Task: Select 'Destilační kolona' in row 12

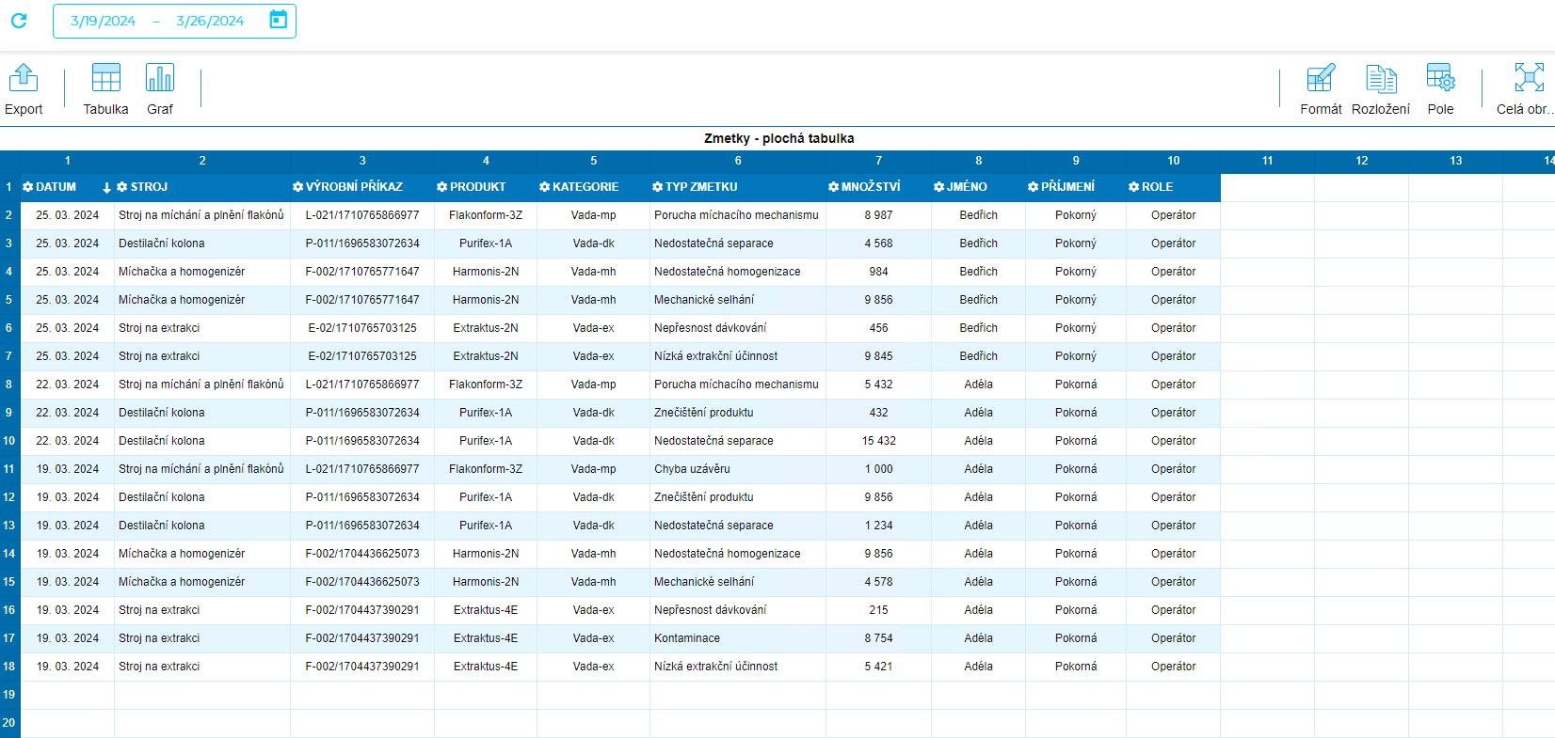Action: click(202, 497)
